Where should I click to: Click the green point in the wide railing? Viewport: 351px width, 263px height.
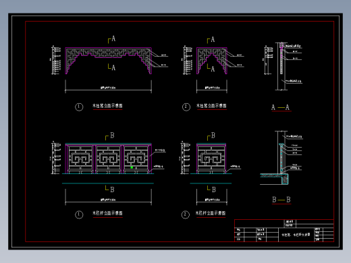pyautogui.click(x=132, y=167)
